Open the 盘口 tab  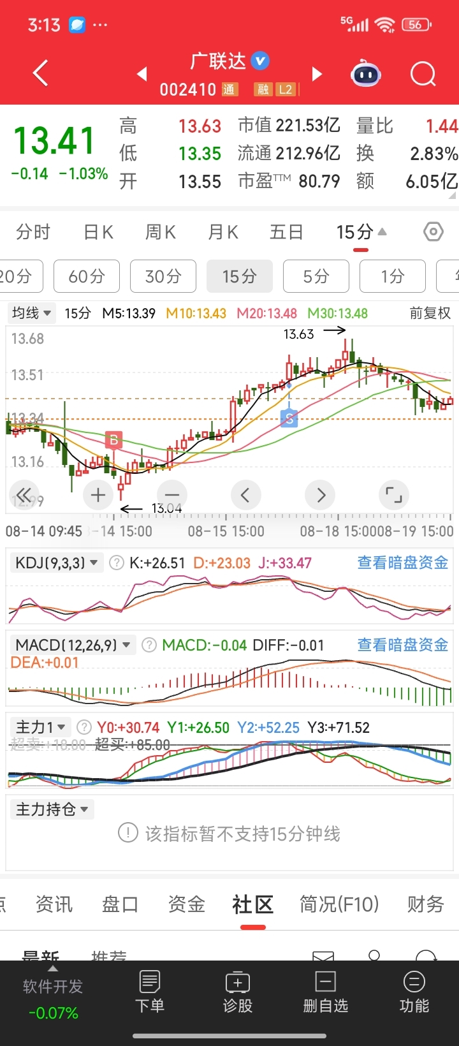120,904
